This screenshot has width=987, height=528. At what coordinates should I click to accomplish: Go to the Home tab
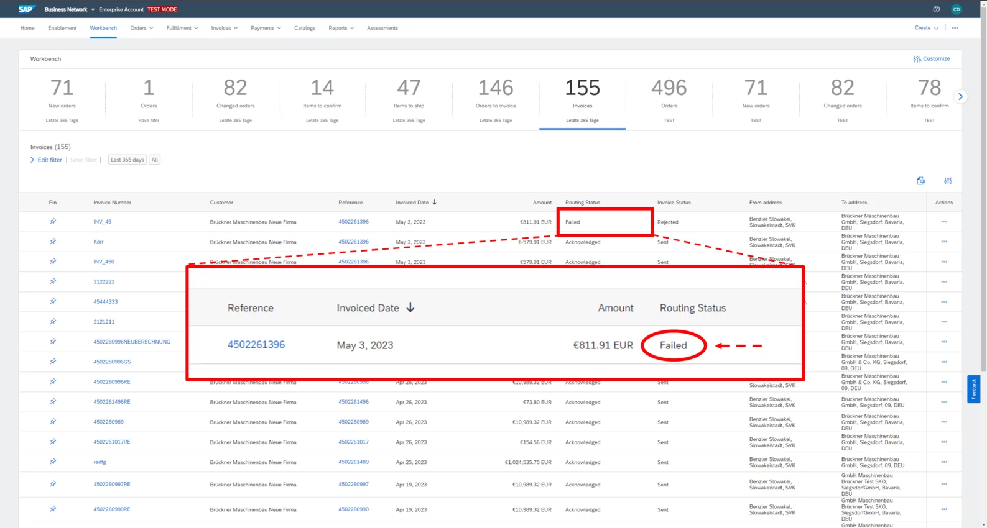tap(27, 28)
